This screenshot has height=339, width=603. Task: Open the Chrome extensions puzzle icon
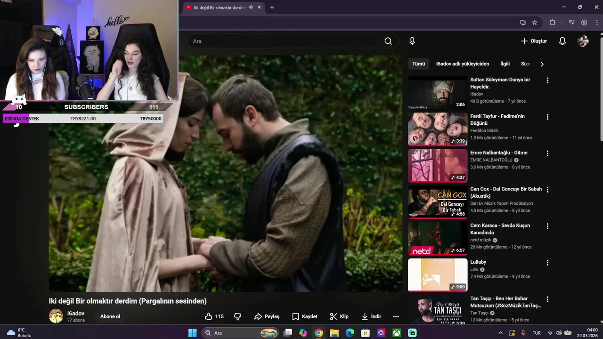(553, 22)
